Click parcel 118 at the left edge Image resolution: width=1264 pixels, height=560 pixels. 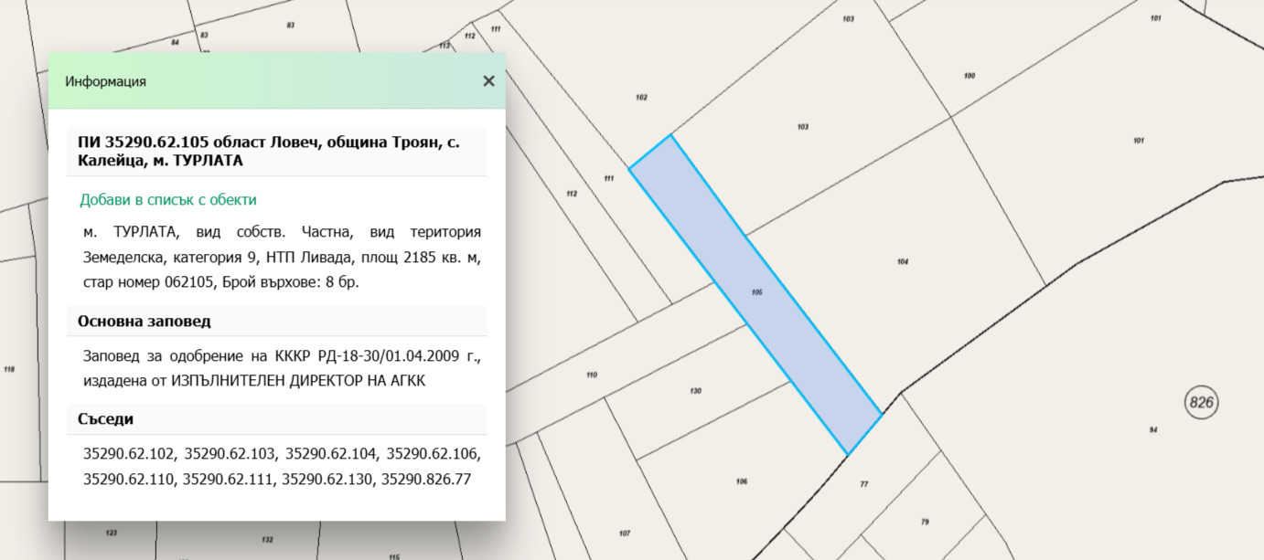[x=9, y=369]
